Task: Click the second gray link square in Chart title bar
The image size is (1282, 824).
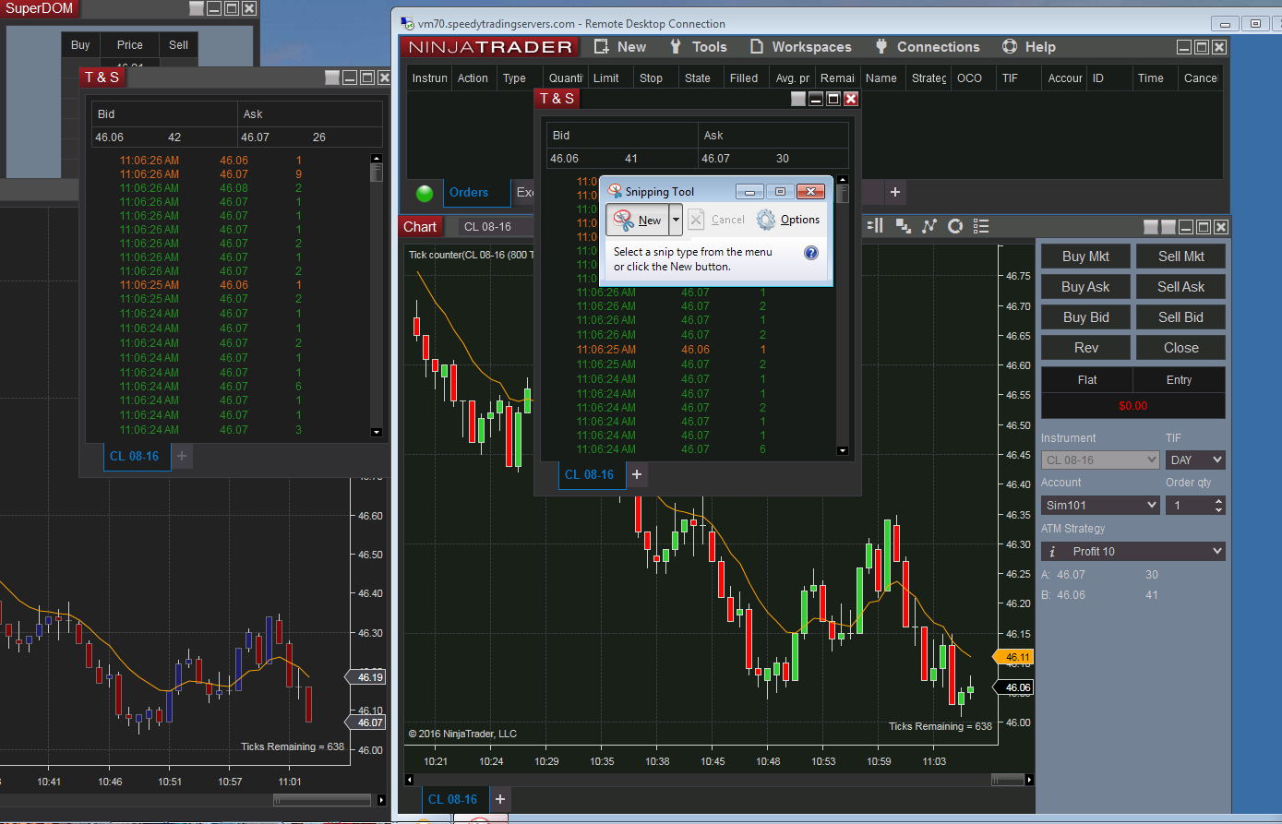Action: pyautogui.click(x=1168, y=226)
